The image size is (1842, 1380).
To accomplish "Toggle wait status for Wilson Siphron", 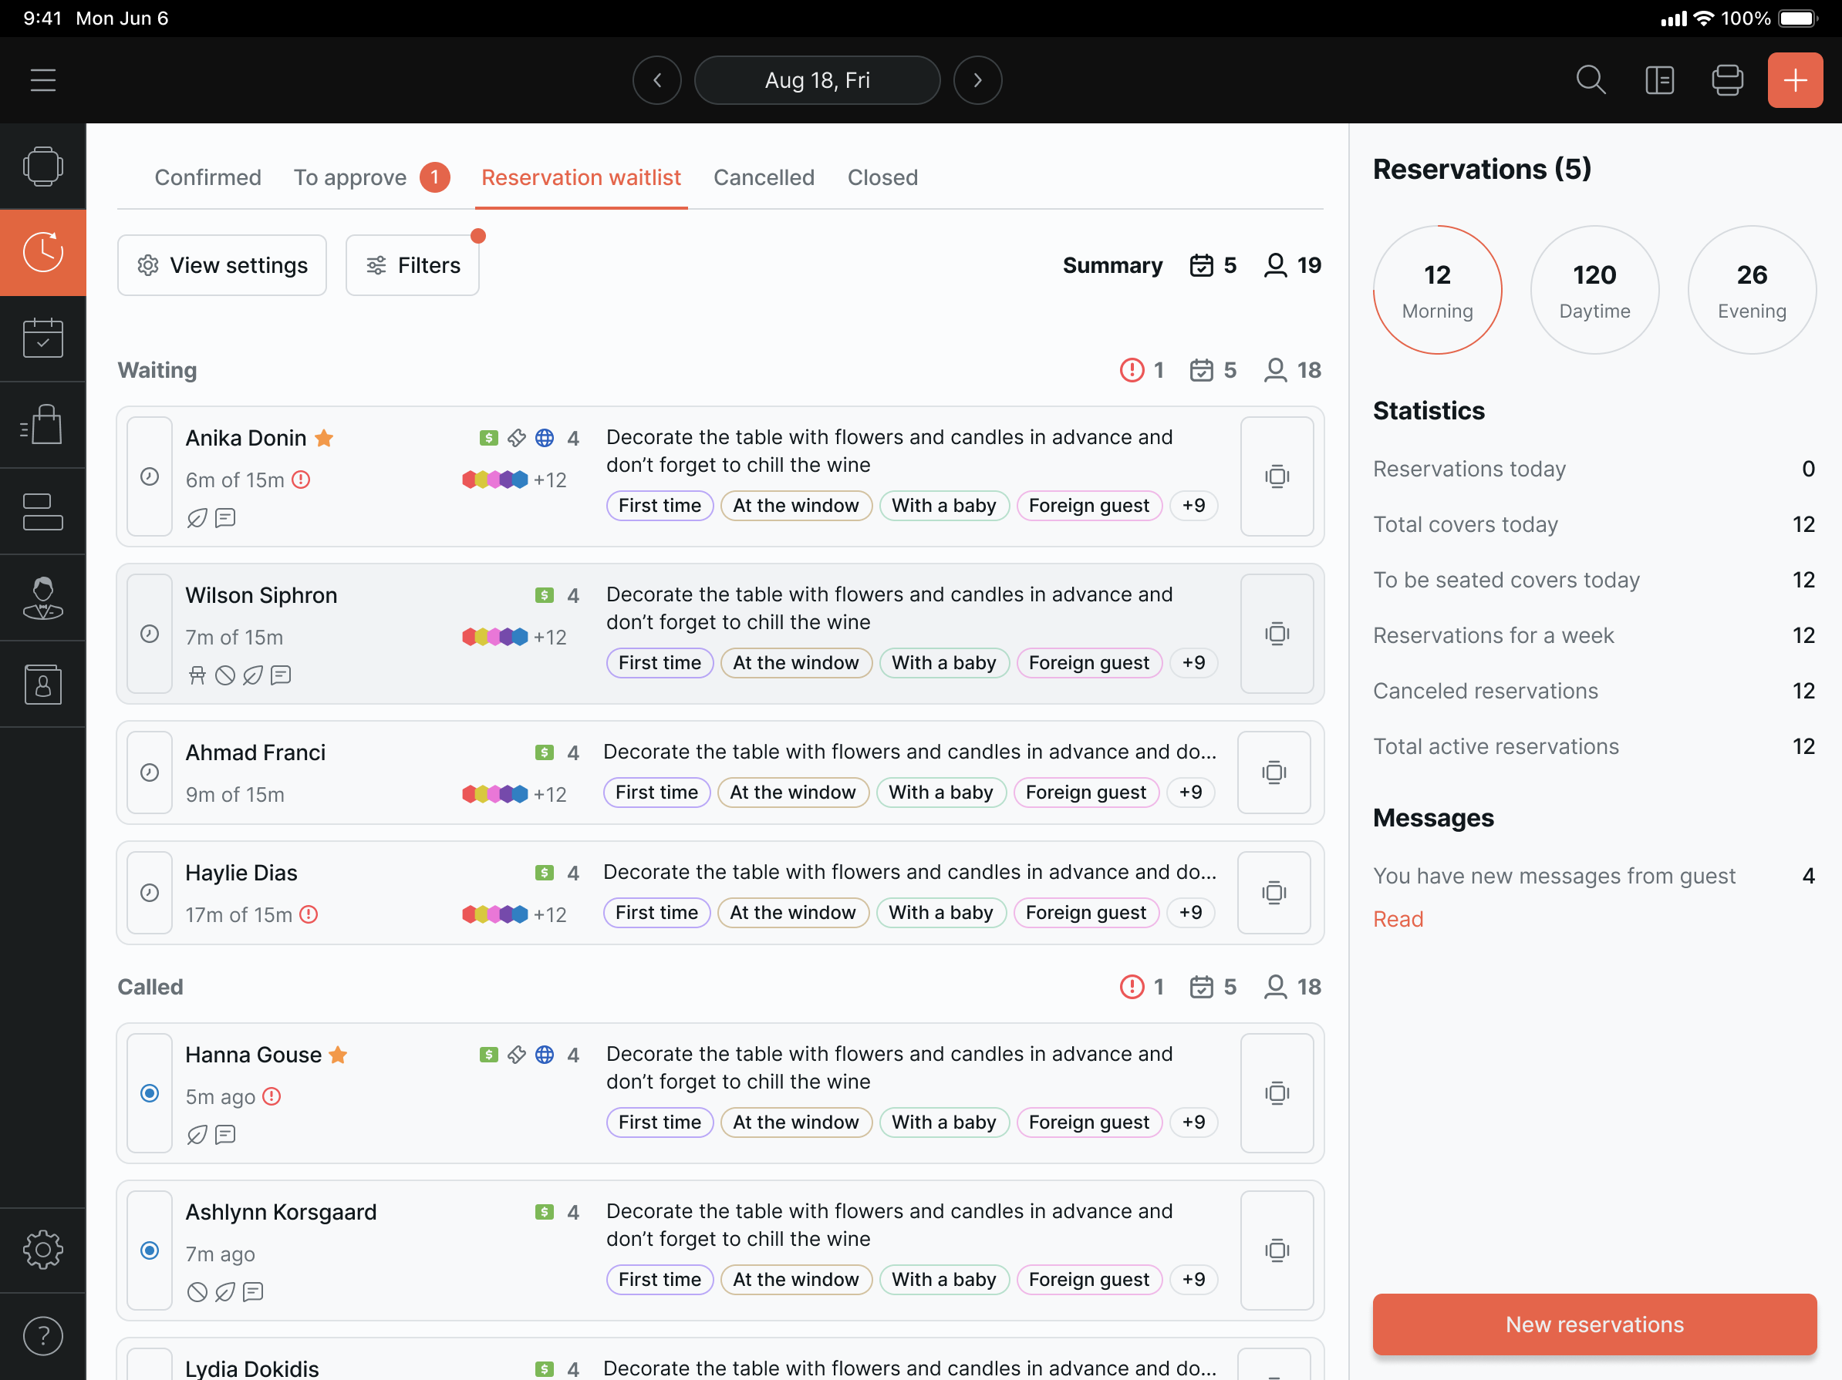I will point(150,634).
